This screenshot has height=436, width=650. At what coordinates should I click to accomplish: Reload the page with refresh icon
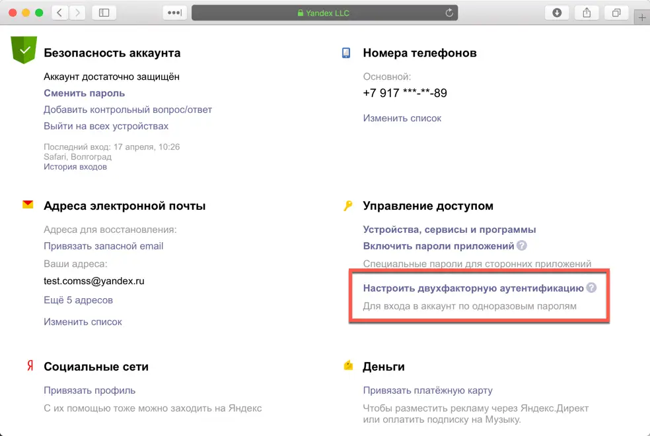(x=449, y=13)
